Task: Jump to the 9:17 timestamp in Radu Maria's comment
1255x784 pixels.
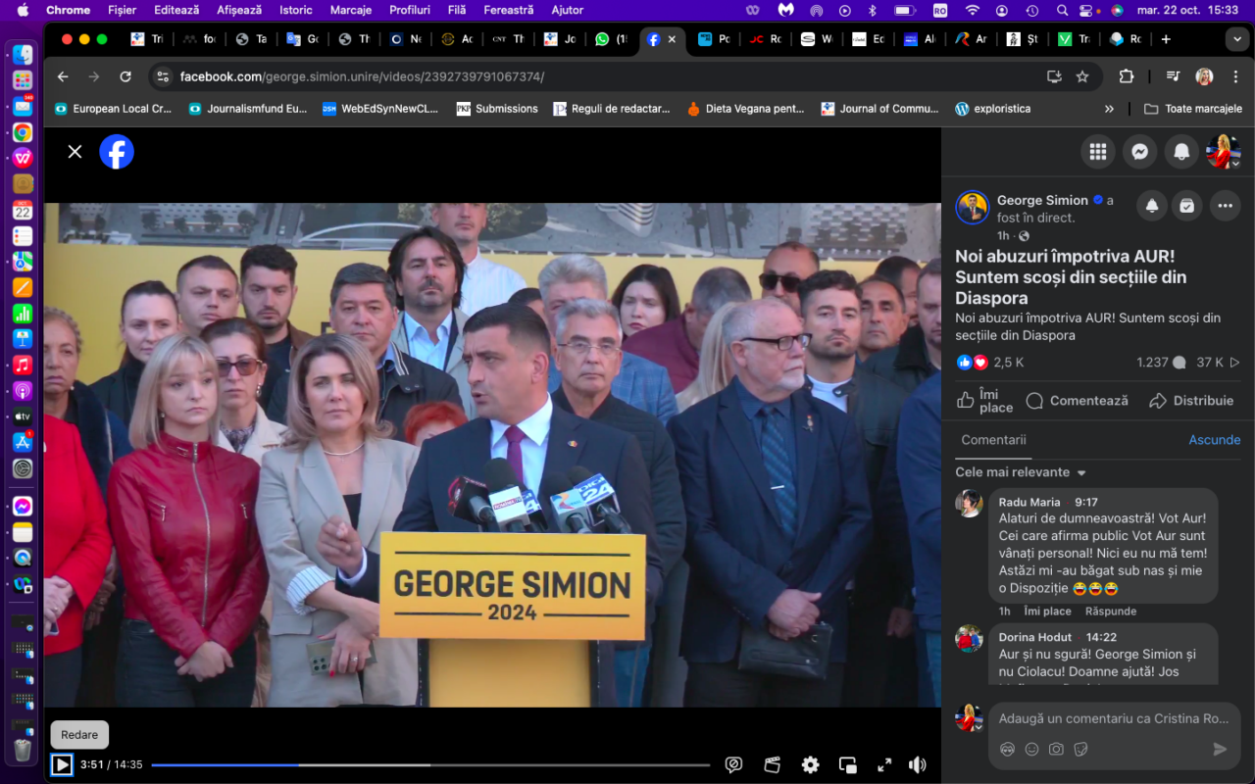Action: coord(1086,502)
